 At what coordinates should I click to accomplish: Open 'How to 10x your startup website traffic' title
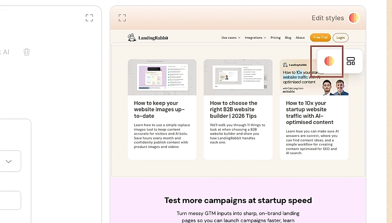click(310, 113)
